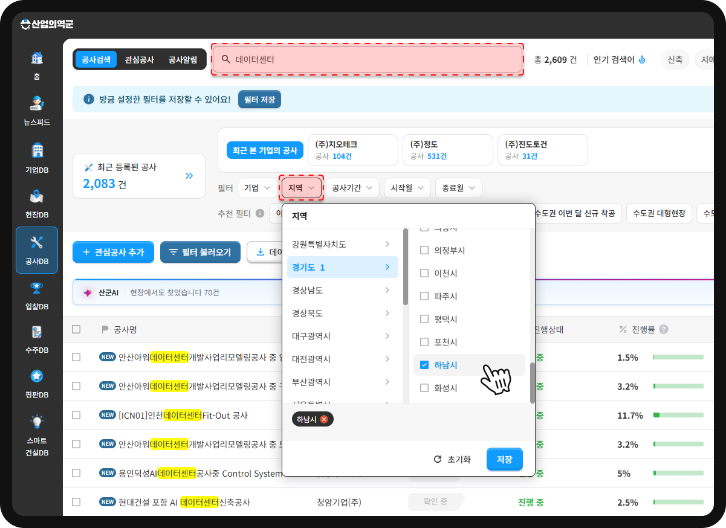Expand 강원특별자치도 region
The height and width of the screenshot is (528, 726).
342,244
